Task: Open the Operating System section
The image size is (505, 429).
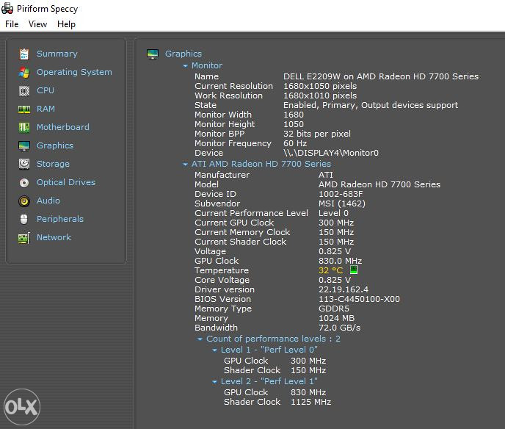Action: tap(74, 72)
